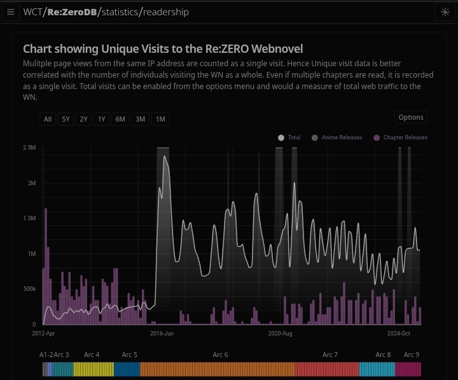
Task: Click the Arc 6 label text
Action: tap(220, 355)
